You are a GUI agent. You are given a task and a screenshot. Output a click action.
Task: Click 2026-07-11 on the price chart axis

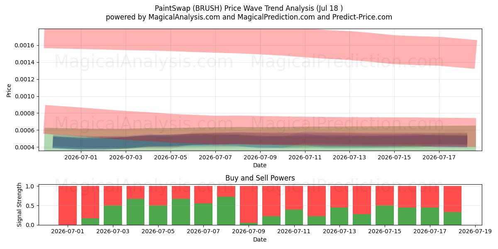pyautogui.click(x=305, y=157)
